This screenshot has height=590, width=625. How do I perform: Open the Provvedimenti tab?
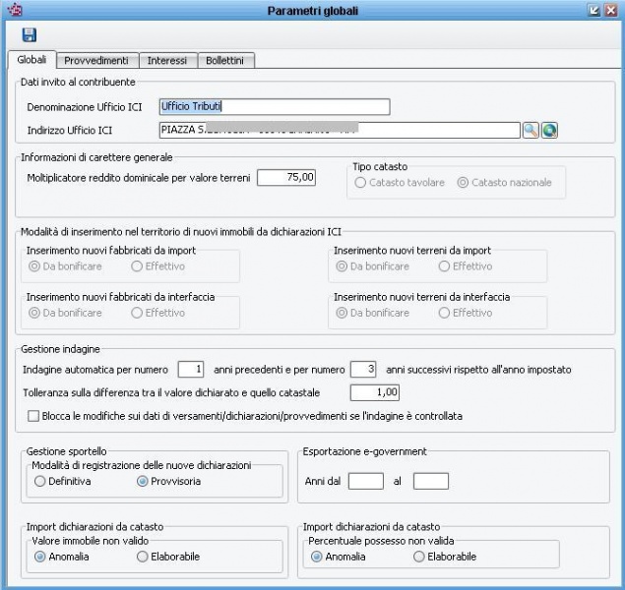(96, 61)
